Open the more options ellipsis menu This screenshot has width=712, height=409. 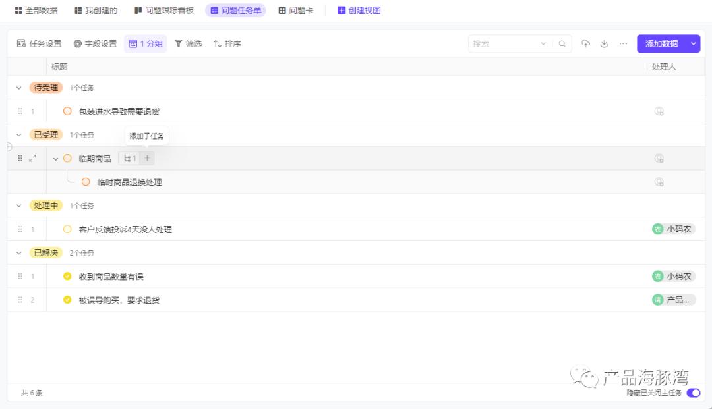click(623, 44)
